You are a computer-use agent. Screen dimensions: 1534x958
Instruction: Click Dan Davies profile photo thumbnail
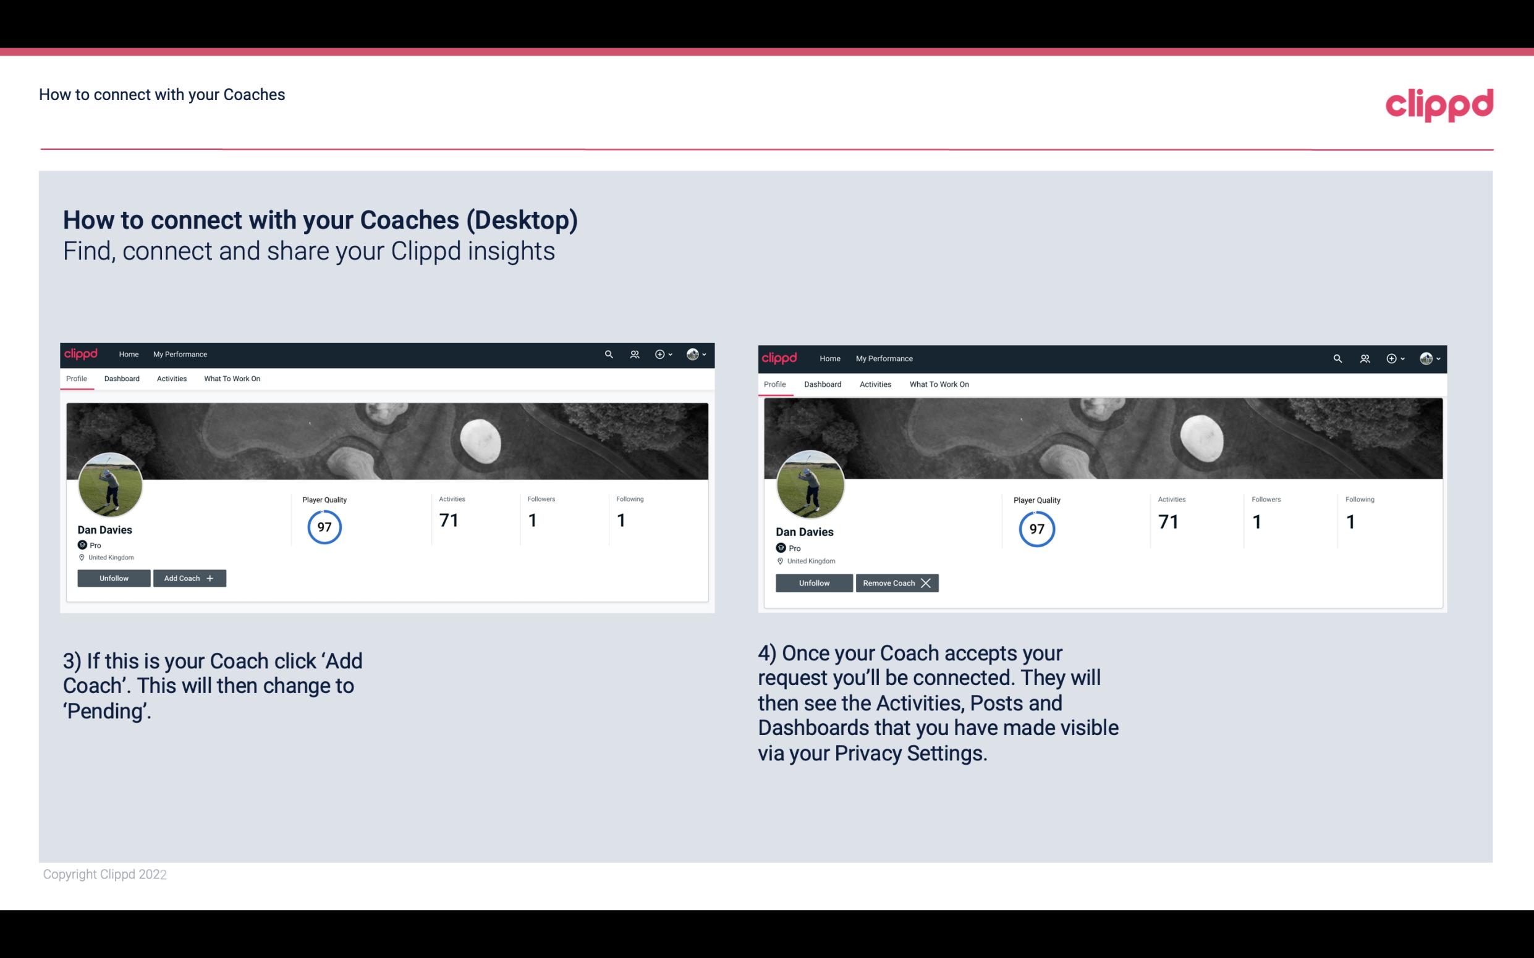pos(111,482)
